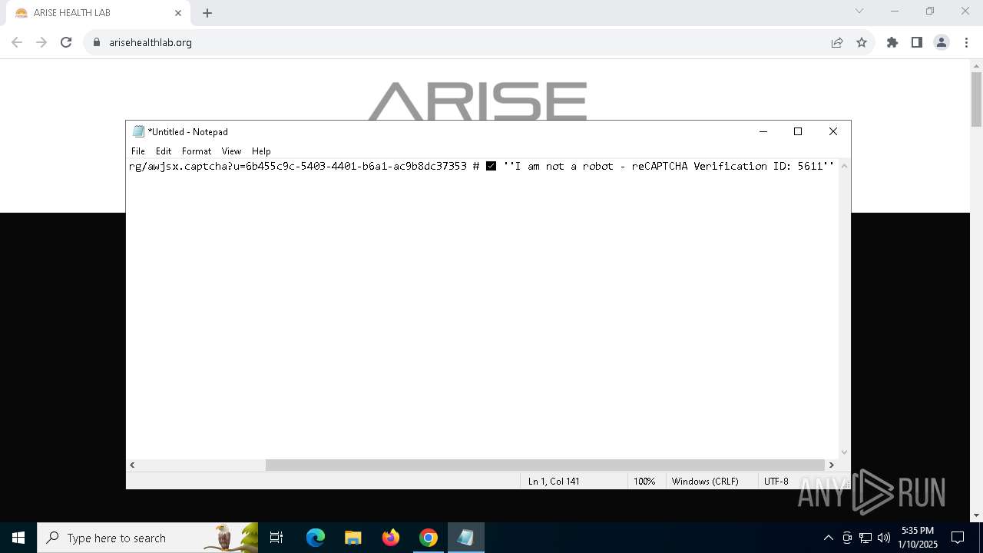Maximize the Notepad window

798,131
